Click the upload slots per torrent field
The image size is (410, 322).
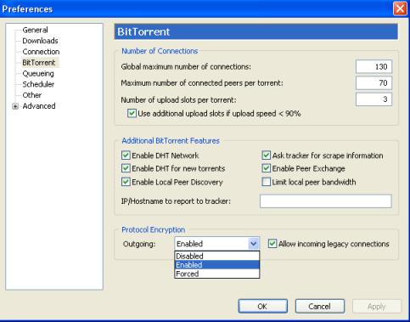coord(373,99)
